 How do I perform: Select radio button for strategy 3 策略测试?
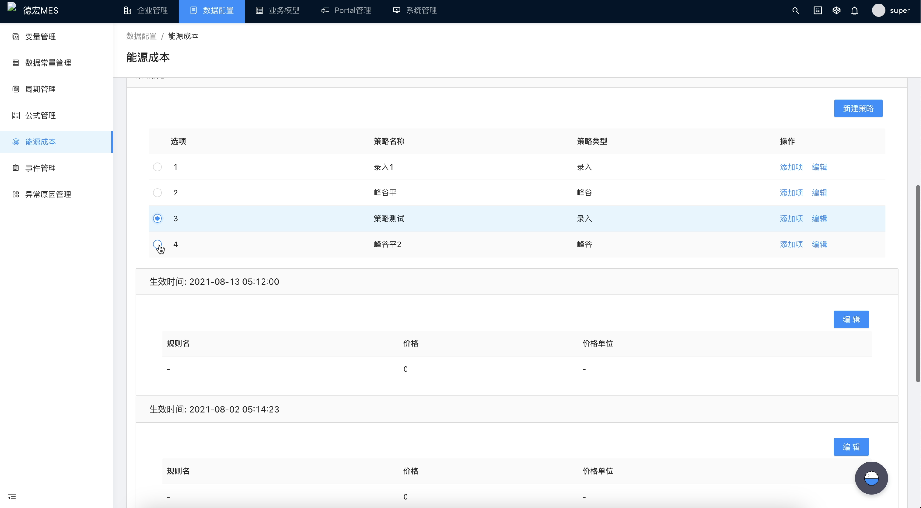[157, 219]
